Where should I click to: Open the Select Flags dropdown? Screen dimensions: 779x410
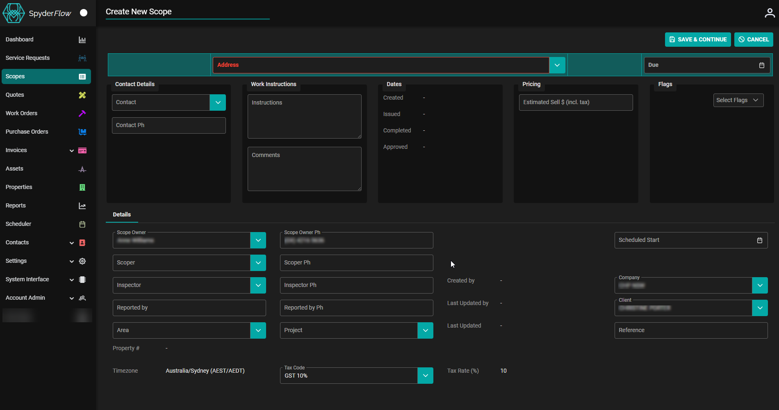pos(738,100)
